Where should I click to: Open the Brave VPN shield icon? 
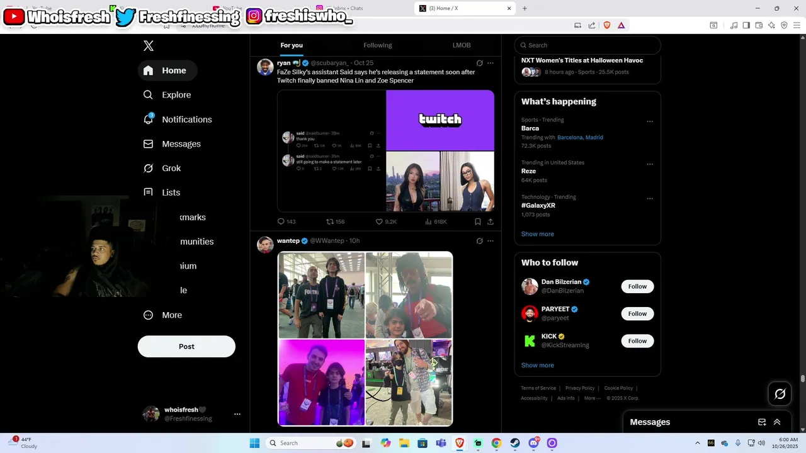coord(784,25)
